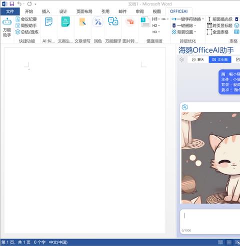The width and height of the screenshot is (240, 246).
Task: Switch to the 插入 ribbon tab
Action: tap(46, 11)
